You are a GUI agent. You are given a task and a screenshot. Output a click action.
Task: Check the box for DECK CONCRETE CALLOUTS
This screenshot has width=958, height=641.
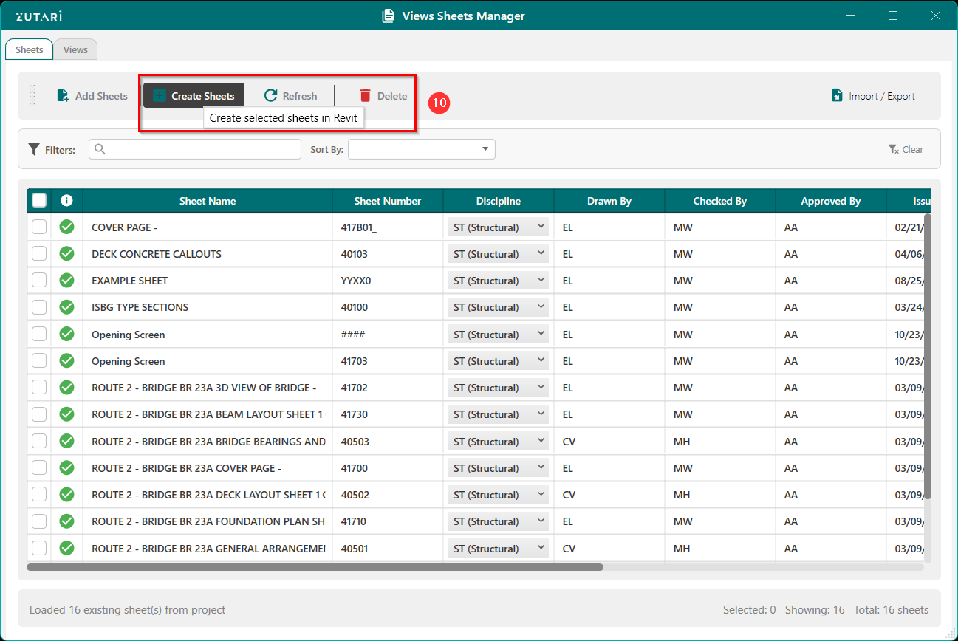tap(39, 254)
